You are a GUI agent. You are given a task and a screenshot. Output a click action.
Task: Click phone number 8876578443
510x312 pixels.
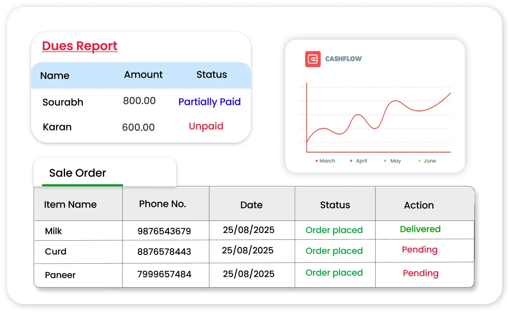tap(164, 252)
